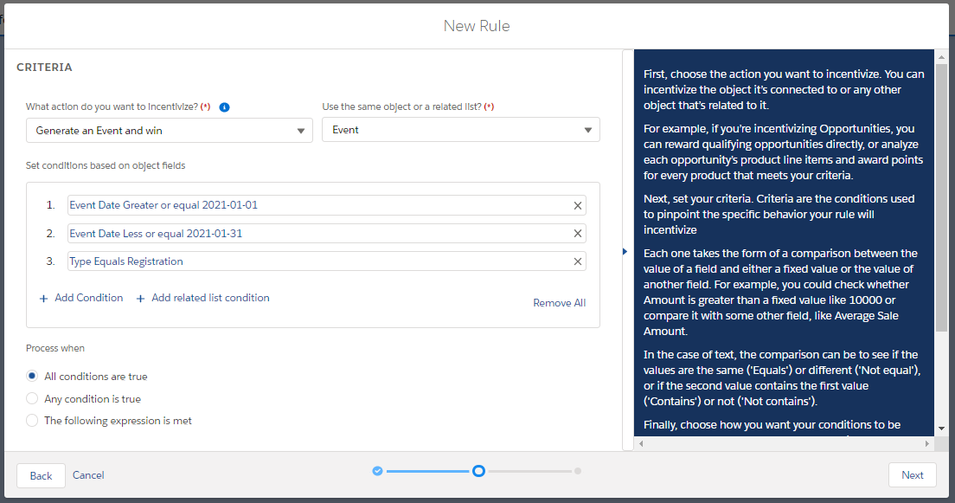
Task: Open the 'Generate an Event and win' dropdown
Action: (x=170, y=131)
